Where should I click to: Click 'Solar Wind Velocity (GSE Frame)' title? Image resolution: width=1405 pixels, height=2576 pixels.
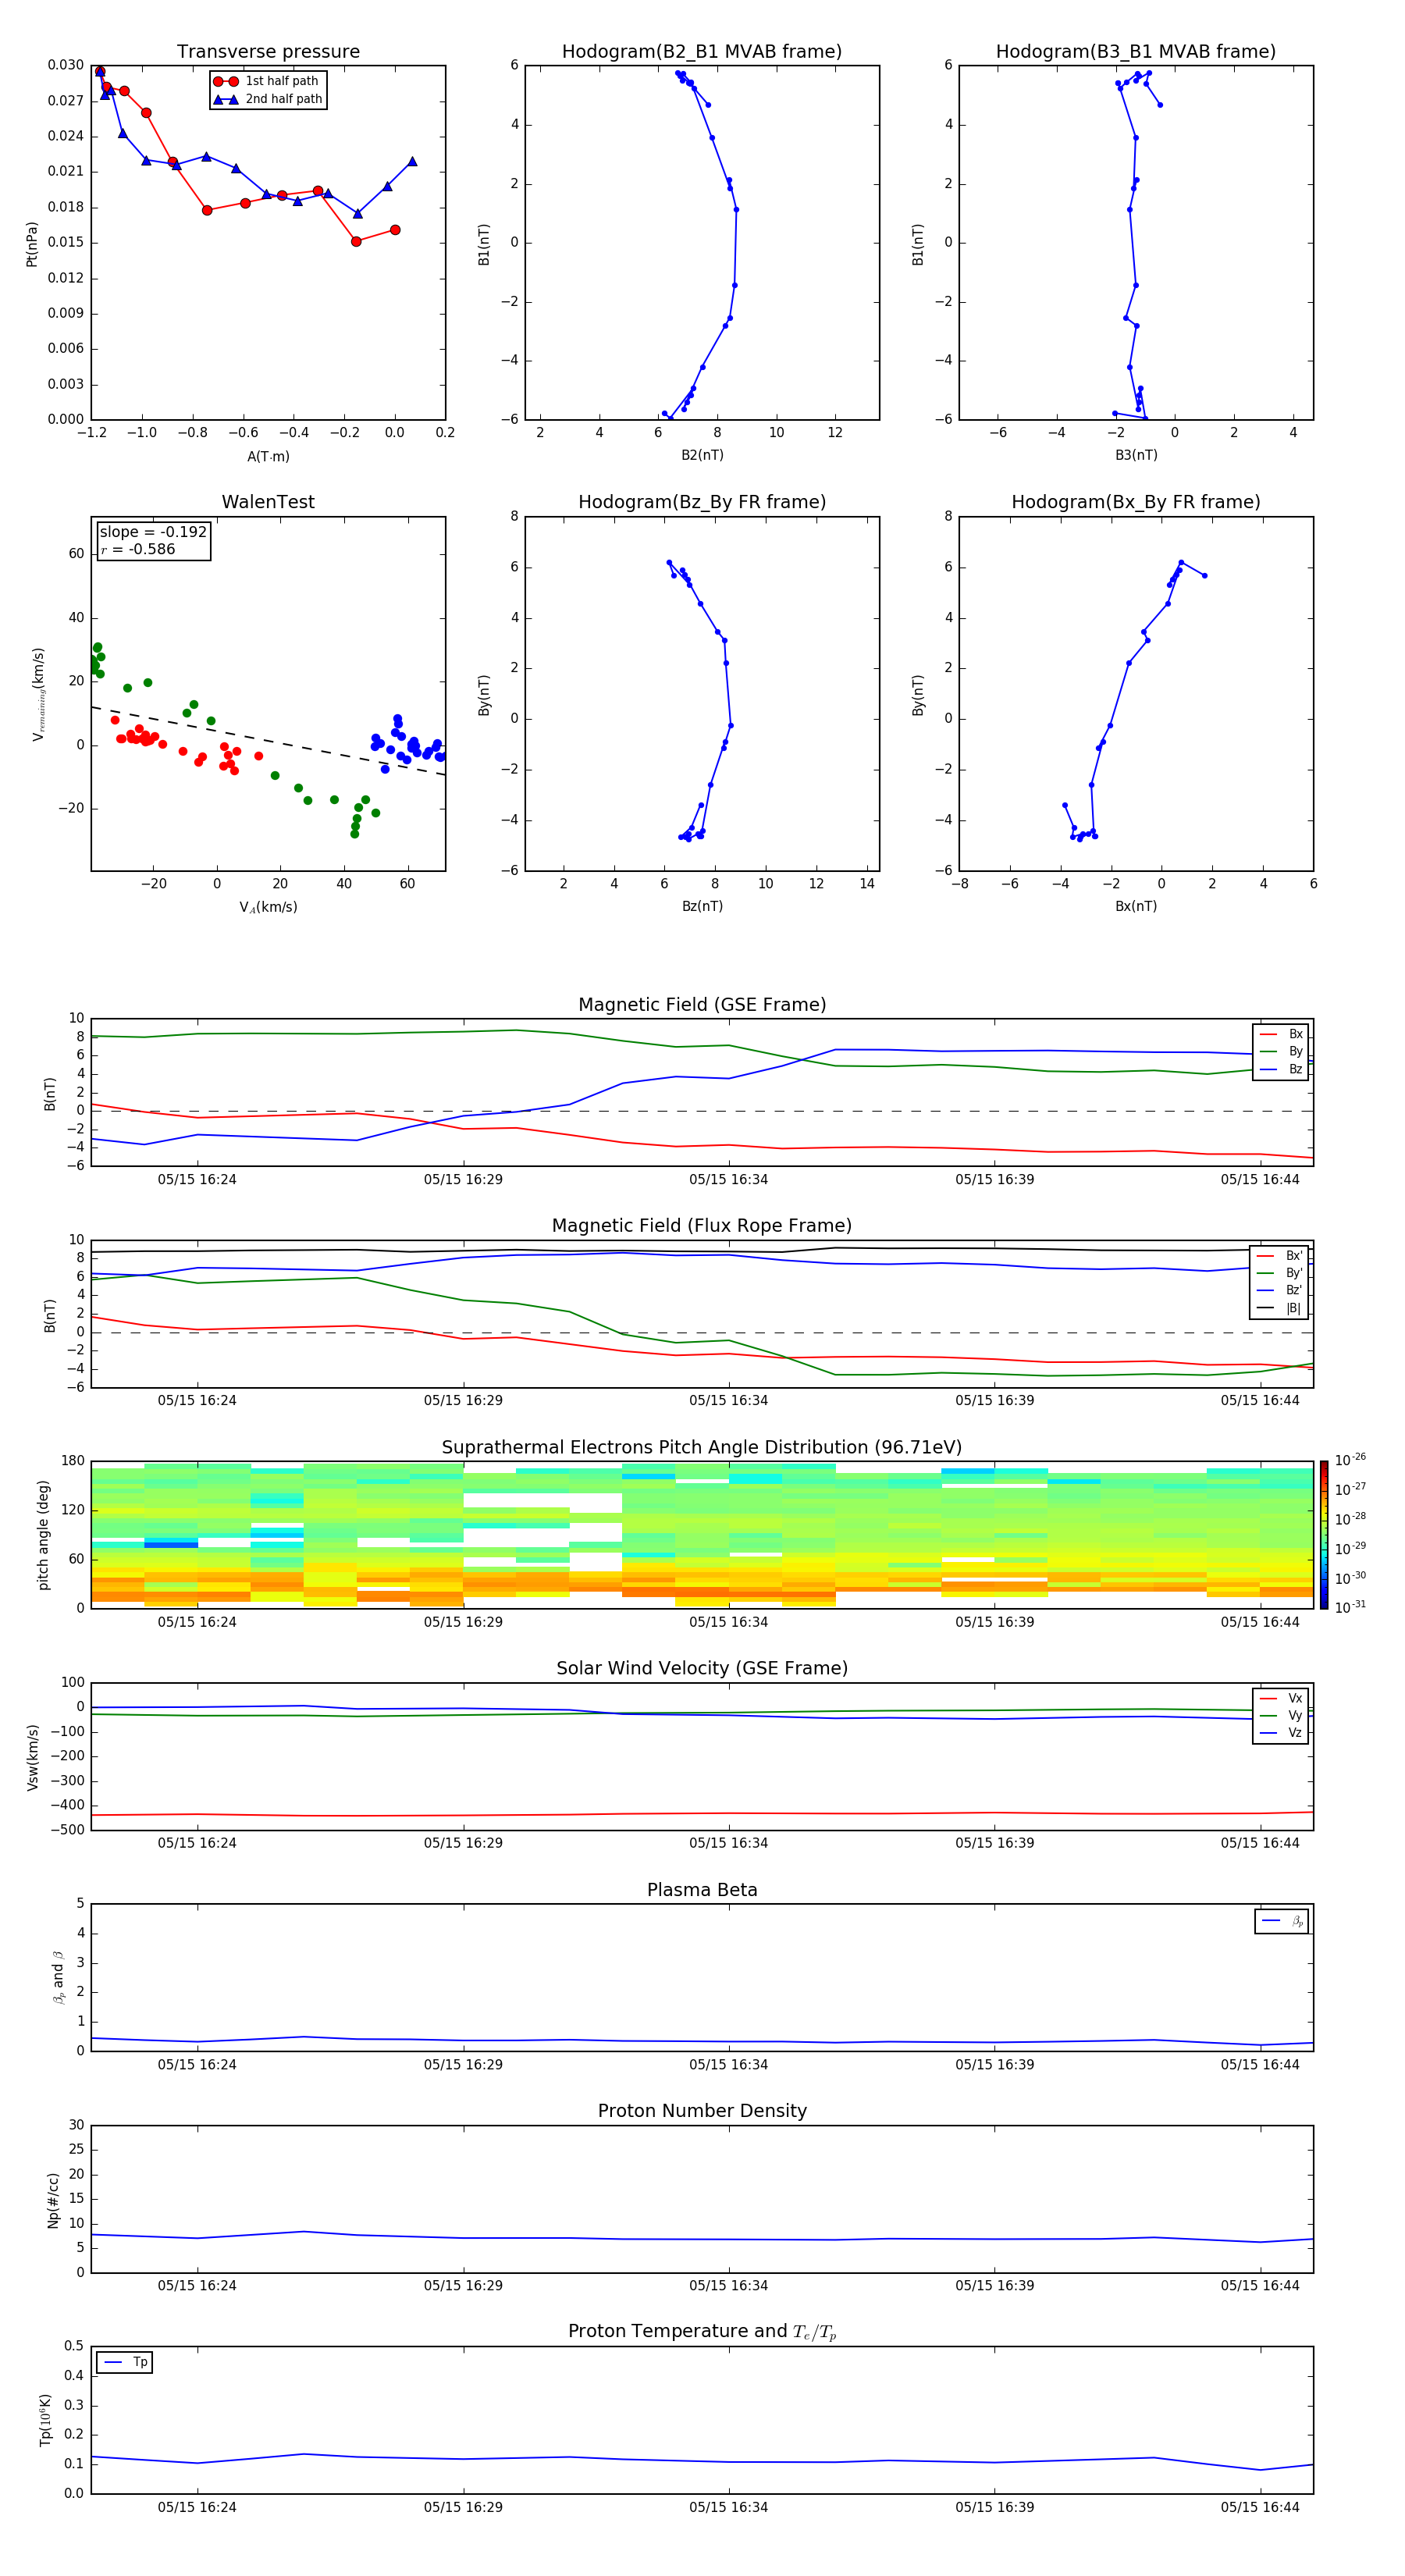pos(702,1669)
